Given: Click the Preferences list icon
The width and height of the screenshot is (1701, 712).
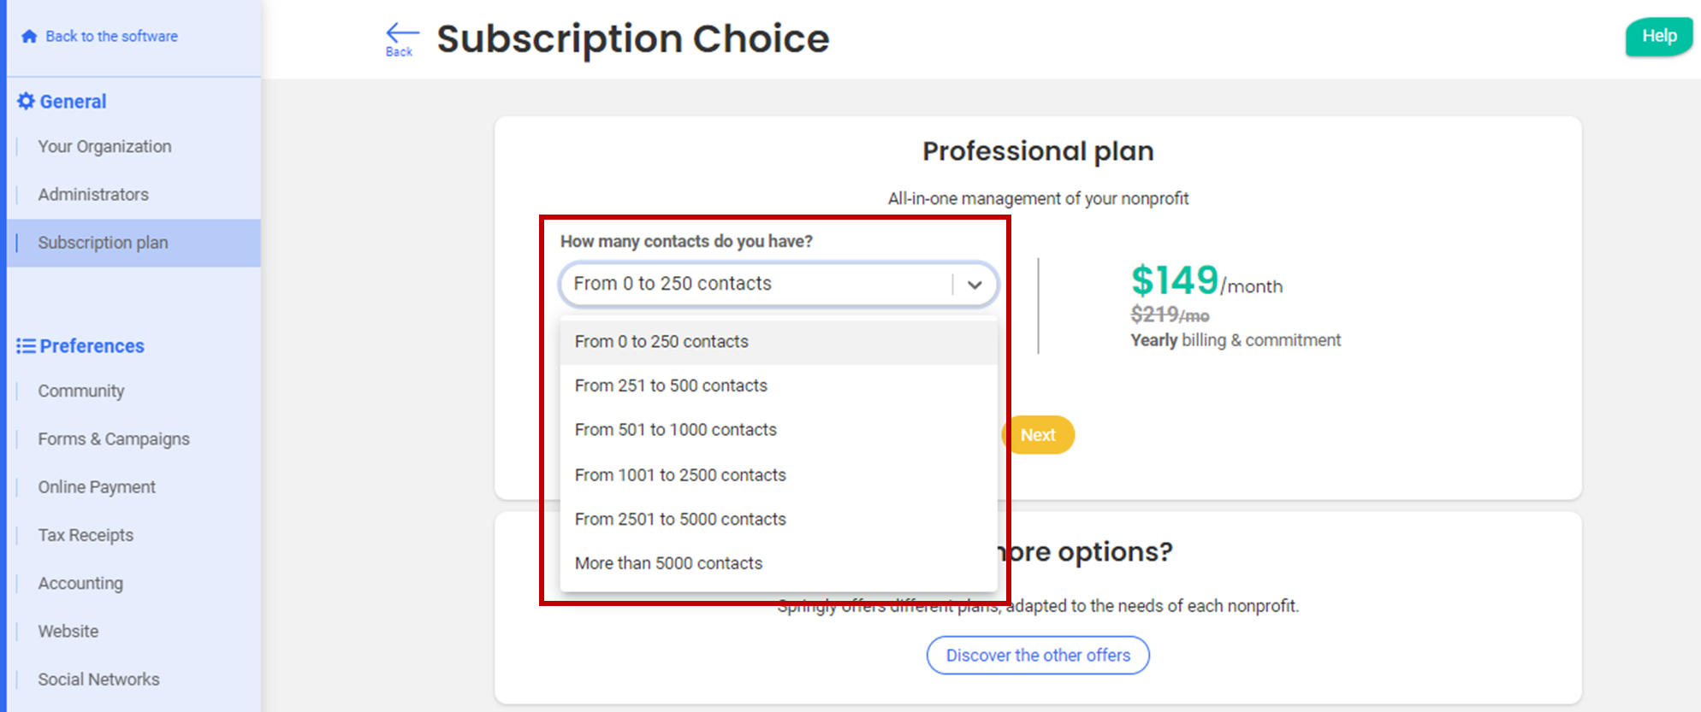Looking at the screenshot, I should coord(26,346).
